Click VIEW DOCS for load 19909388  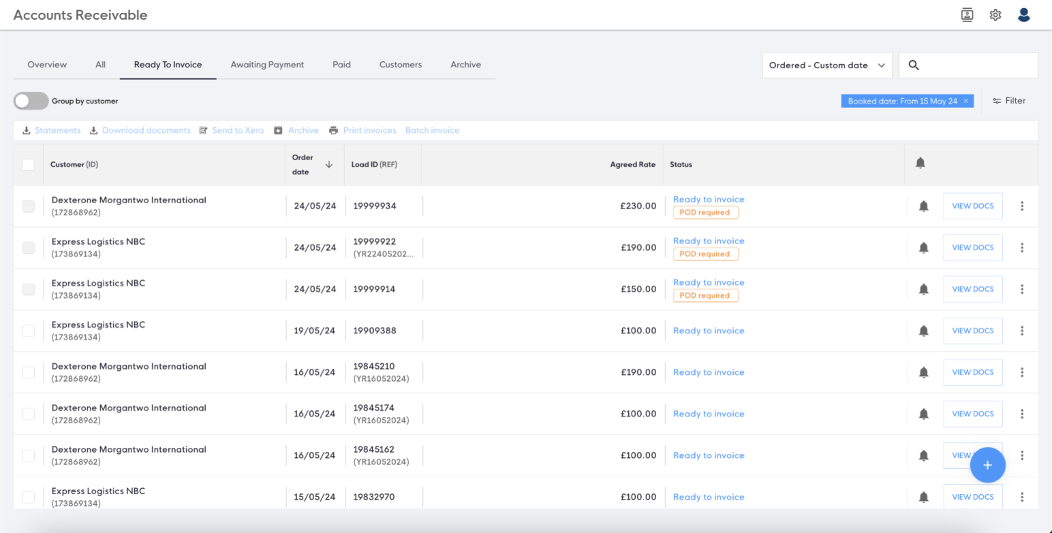pos(972,331)
